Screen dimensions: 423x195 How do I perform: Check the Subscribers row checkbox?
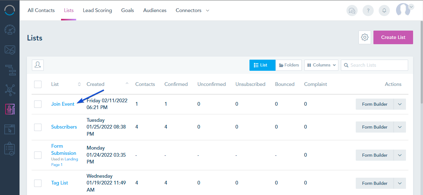(38, 127)
